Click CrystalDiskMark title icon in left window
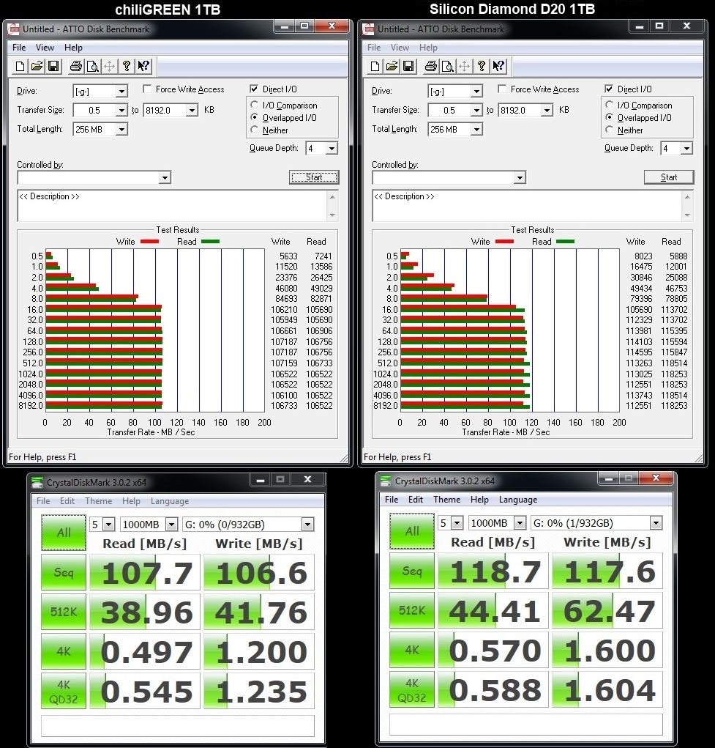 [37, 482]
